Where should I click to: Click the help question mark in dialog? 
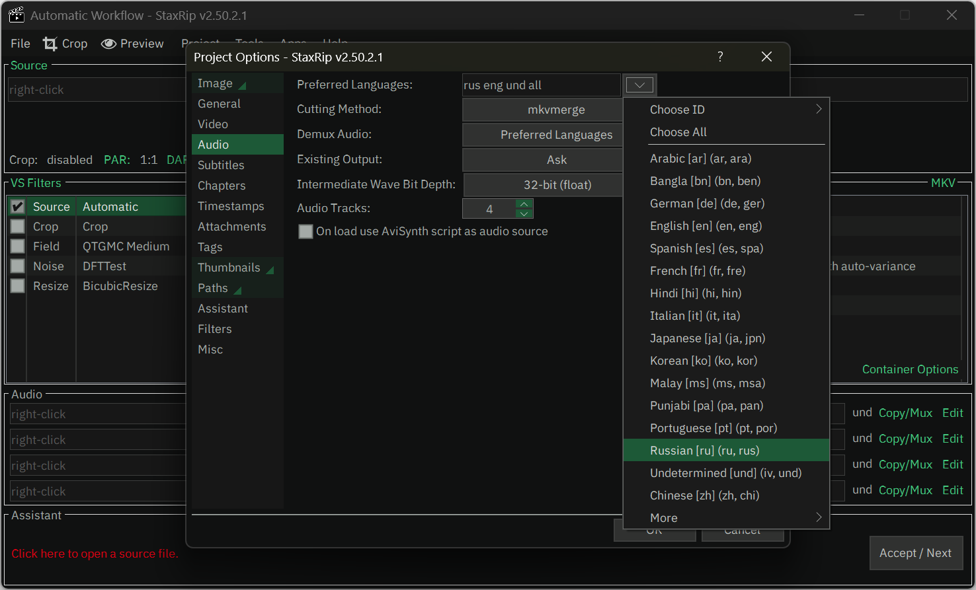720,57
